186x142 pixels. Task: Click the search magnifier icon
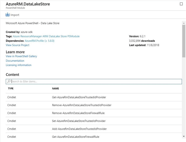[9, 81]
